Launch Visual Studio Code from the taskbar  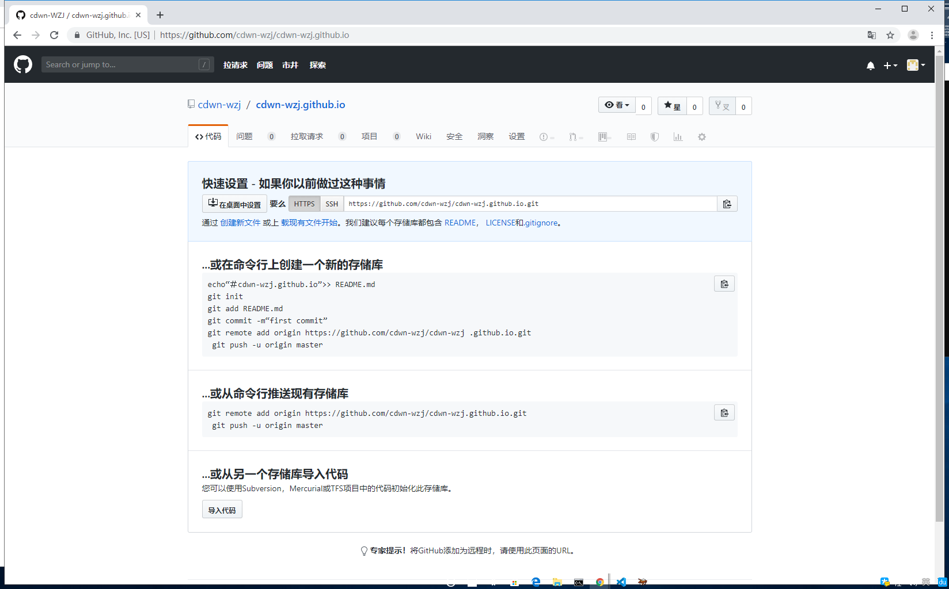[621, 582]
